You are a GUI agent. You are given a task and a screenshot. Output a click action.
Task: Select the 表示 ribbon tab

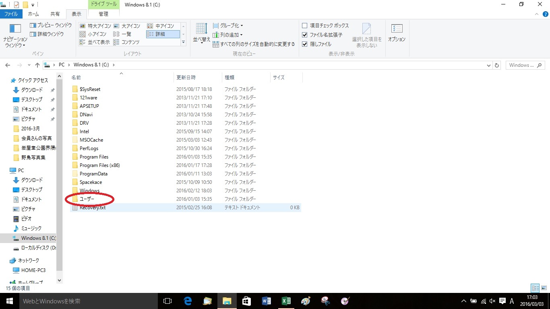click(x=77, y=14)
